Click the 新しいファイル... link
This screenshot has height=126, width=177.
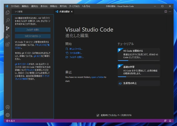[76, 49]
